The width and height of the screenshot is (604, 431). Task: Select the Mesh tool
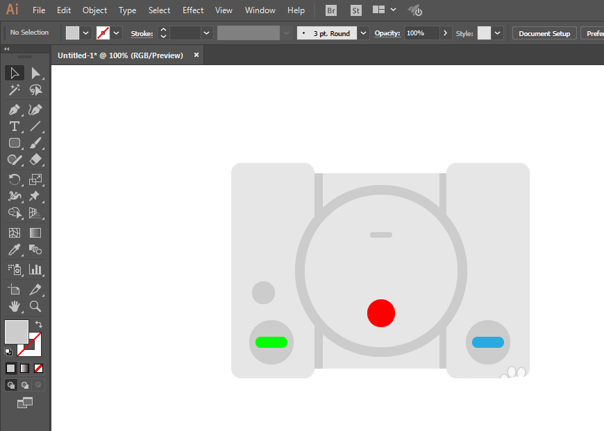coord(15,233)
